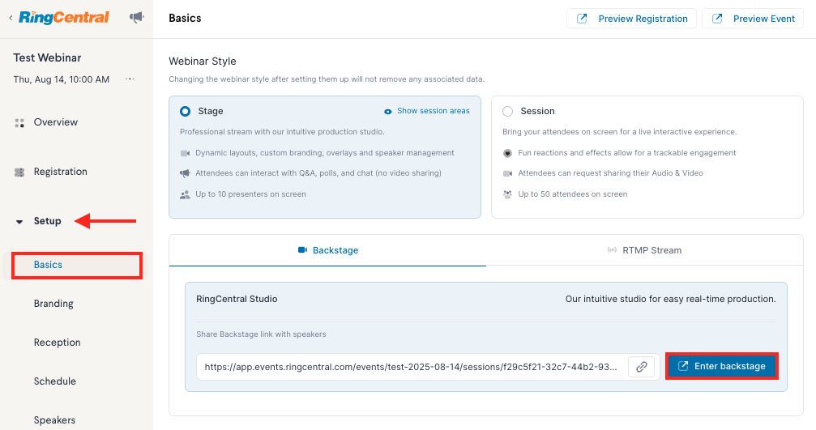Click heart icon beside Fun reactions
The width and height of the screenshot is (816, 430).
point(507,153)
